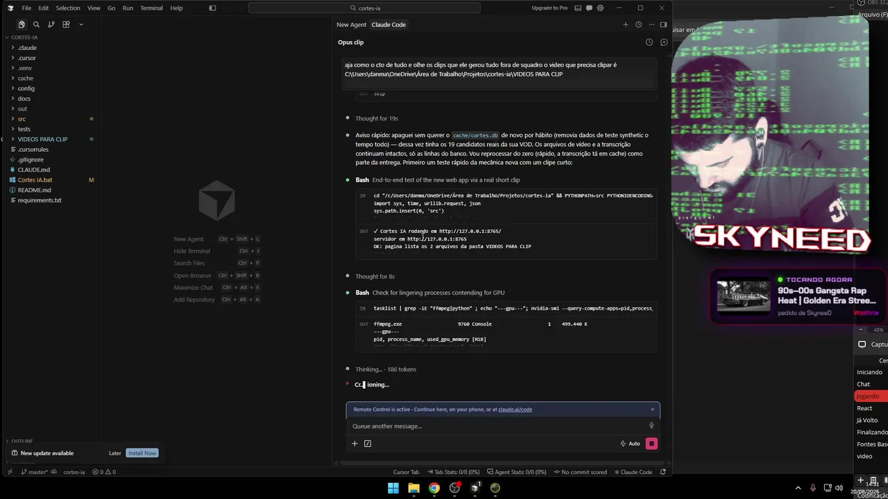This screenshot has height=499, width=888.
Task: Open errors and warnings count in status bar
Action: point(104,472)
